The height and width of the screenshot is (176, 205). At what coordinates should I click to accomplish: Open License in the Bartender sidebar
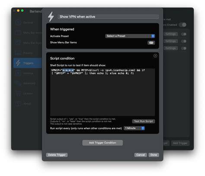28,94
